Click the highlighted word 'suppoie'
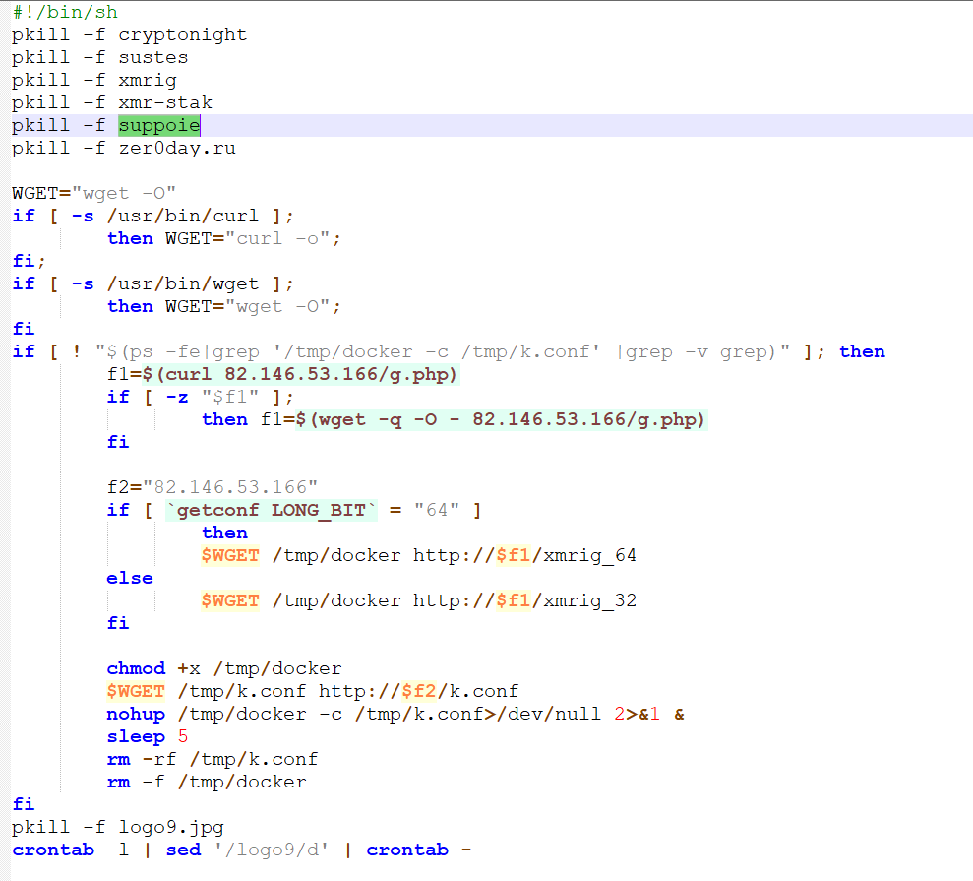The image size is (973, 881). point(159,125)
